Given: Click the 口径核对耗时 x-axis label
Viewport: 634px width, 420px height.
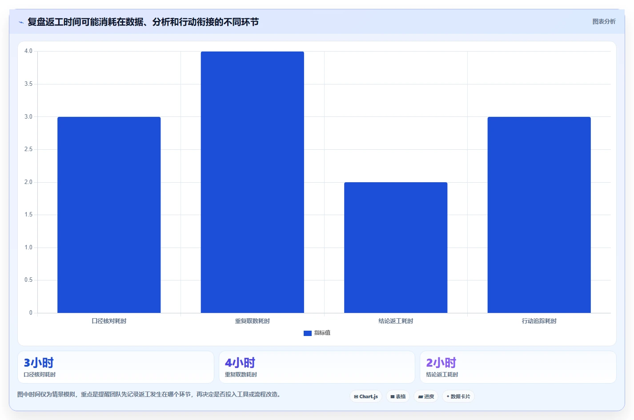Looking at the screenshot, I should click(109, 321).
